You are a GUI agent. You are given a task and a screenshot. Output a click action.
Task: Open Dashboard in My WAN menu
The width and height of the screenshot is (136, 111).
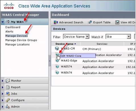tap(13, 27)
